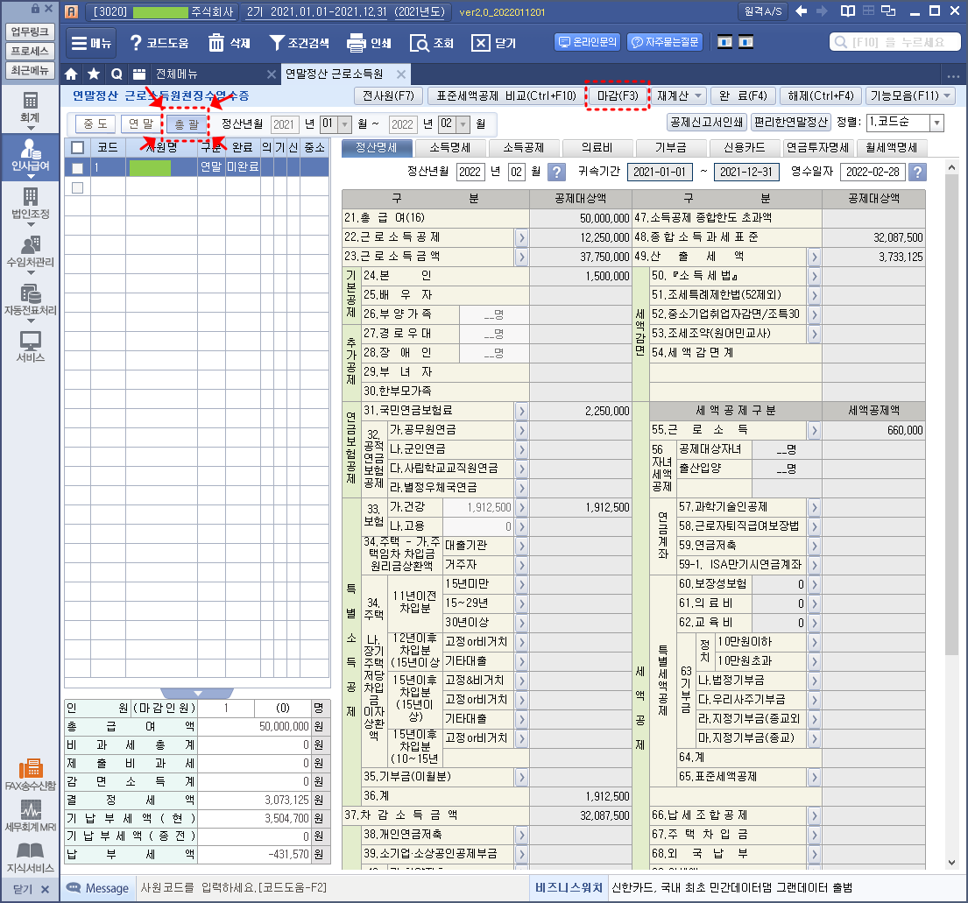The height and width of the screenshot is (903, 968).
Task: Check the empty second row checkbox
Action: click(77, 187)
